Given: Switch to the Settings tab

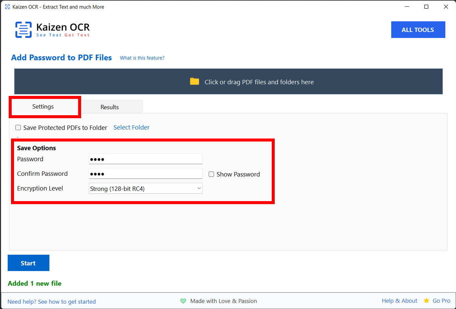Looking at the screenshot, I should tap(43, 107).
